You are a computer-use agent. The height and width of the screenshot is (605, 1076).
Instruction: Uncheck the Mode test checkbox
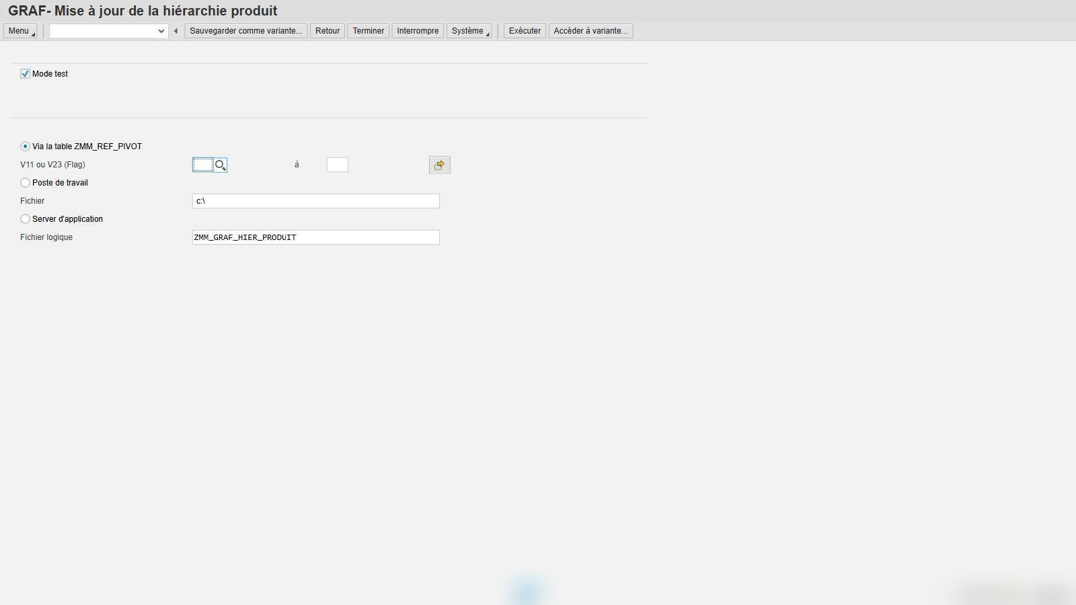tap(26, 74)
